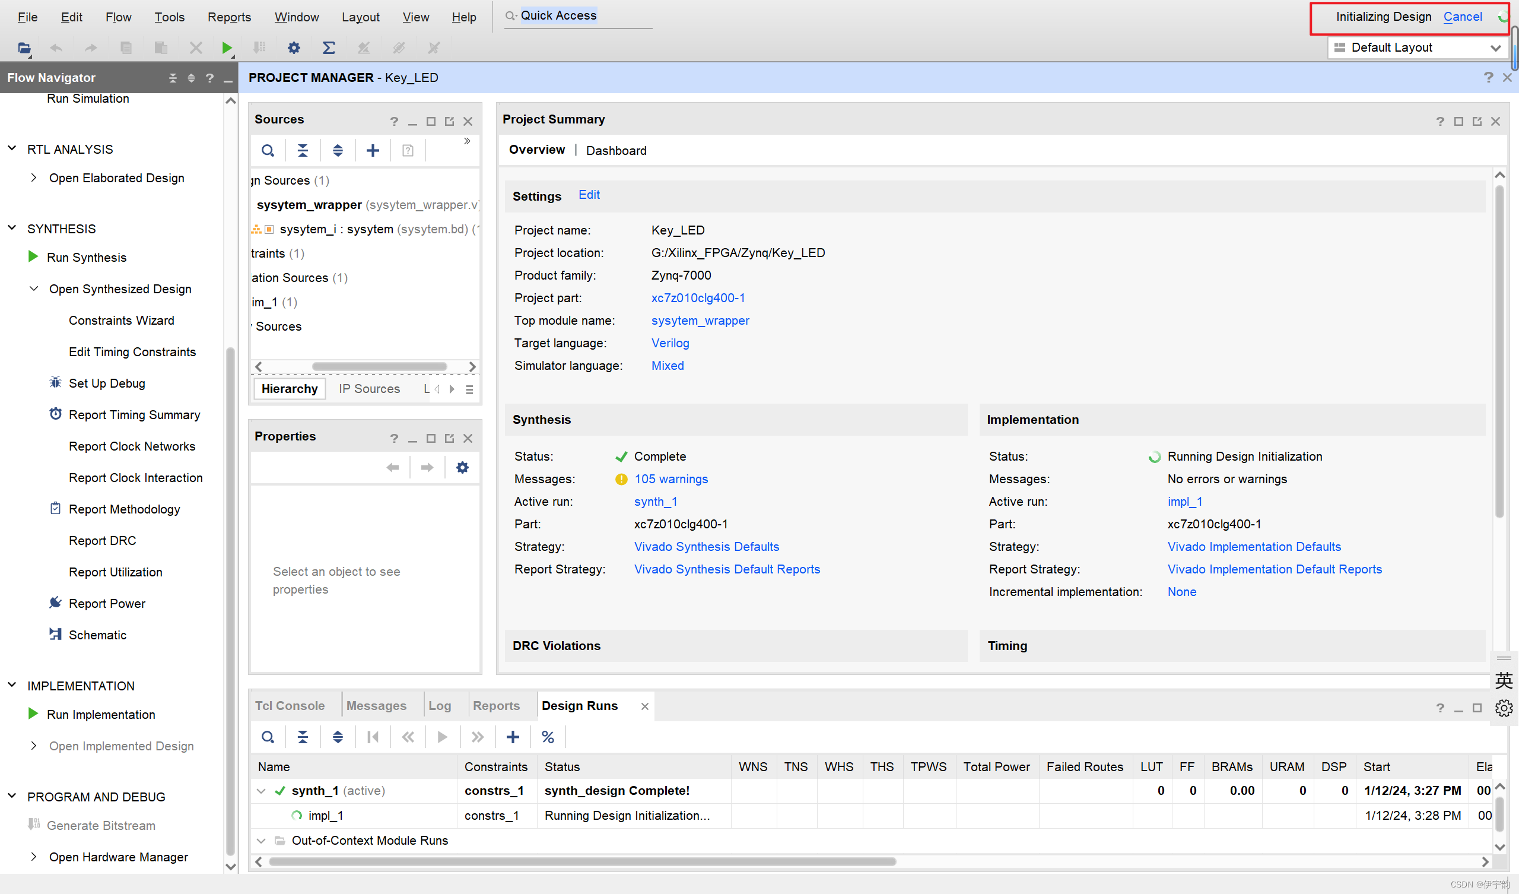Click the Schematic icon in Flow Navigator
The height and width of the screenshot is (894, 1519).
point(55,634)
